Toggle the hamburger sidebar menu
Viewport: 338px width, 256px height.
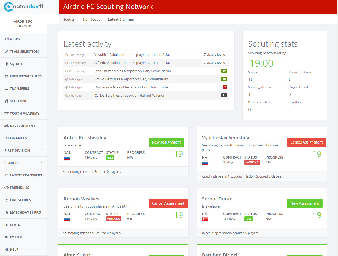(53, 7)
